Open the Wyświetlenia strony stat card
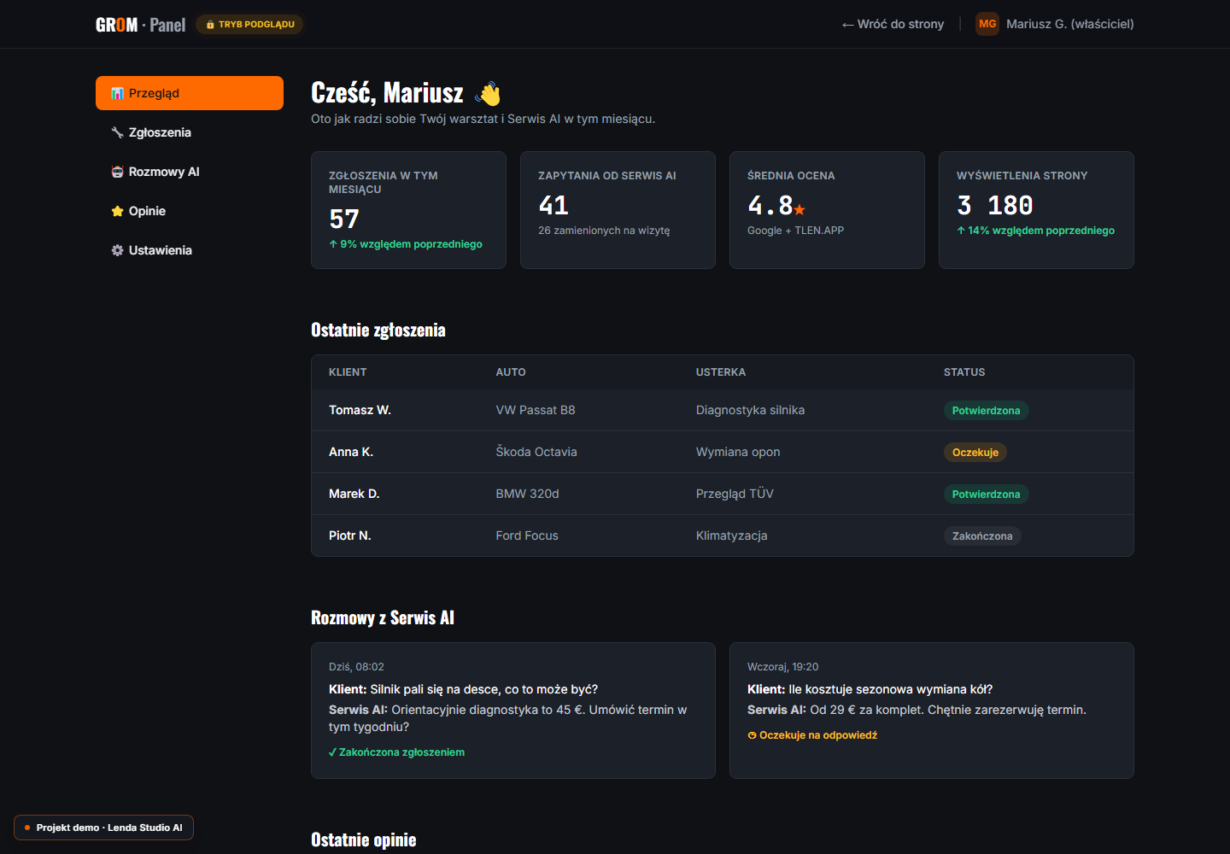The image size is (1230, 854). click(1036, 210)
